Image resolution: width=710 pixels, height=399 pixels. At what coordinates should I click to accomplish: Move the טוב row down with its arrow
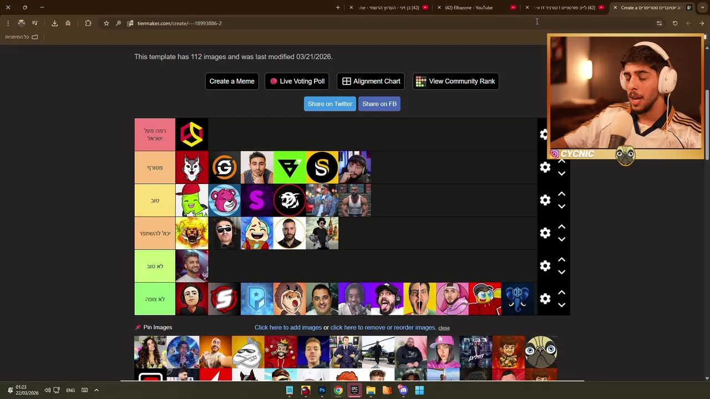561,206
